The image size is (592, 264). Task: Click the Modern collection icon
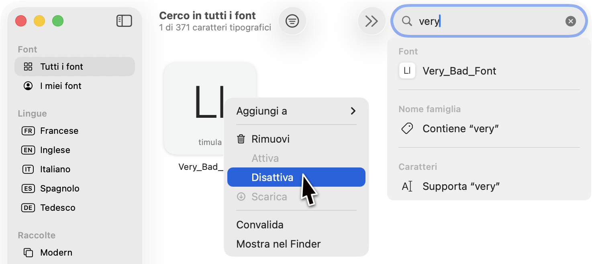coord(28,252)
